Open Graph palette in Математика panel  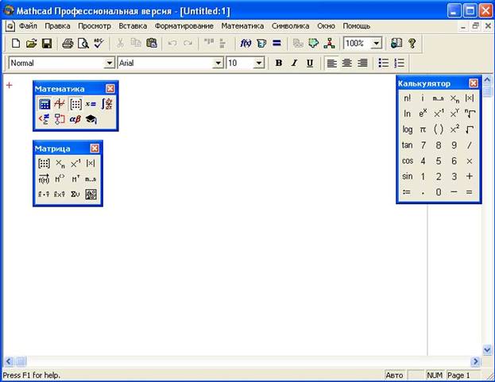coord(60,104)
